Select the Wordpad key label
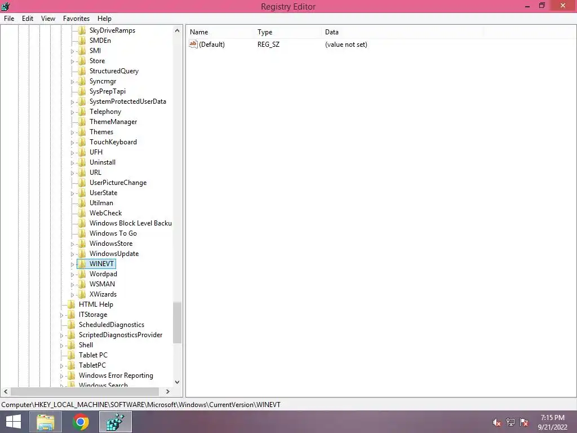This screenshot has width=577, height=433. tap(104, 274)
